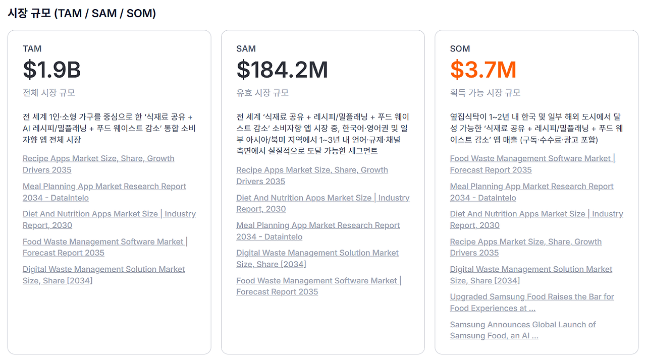
Task: Open Diet And Nutrition Apps link in SOM card
Action: point(536,219)
